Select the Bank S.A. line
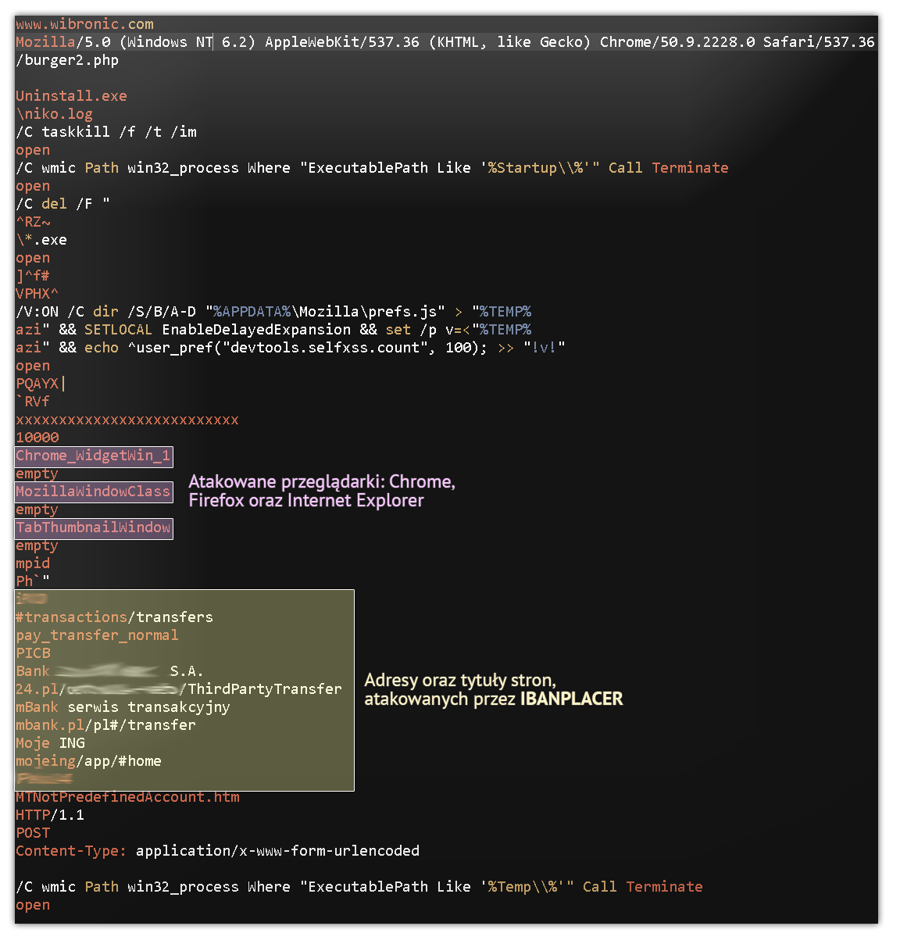Viewport: 900px width, 944px height. pos(109,671)
